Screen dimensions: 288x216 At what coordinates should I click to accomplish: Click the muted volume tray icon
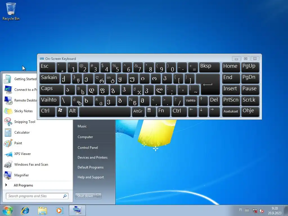(262, 211)
